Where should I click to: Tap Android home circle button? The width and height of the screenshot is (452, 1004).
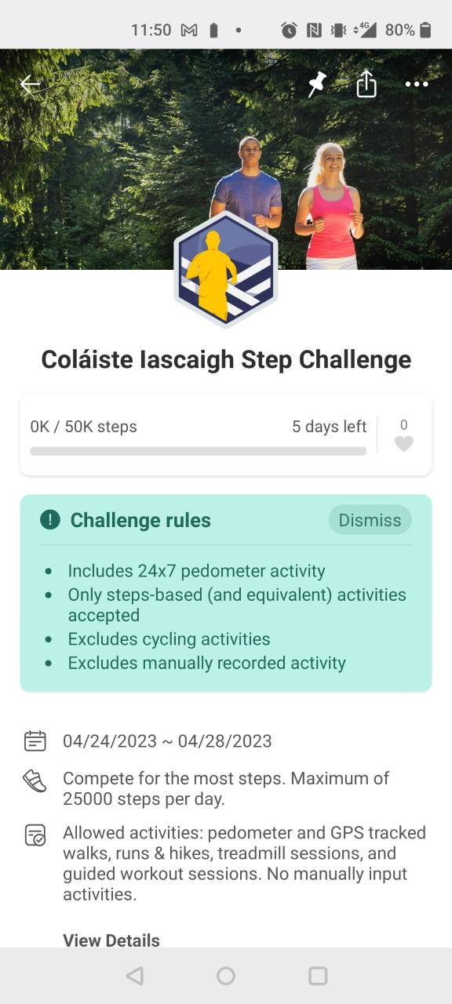[226, 975]
